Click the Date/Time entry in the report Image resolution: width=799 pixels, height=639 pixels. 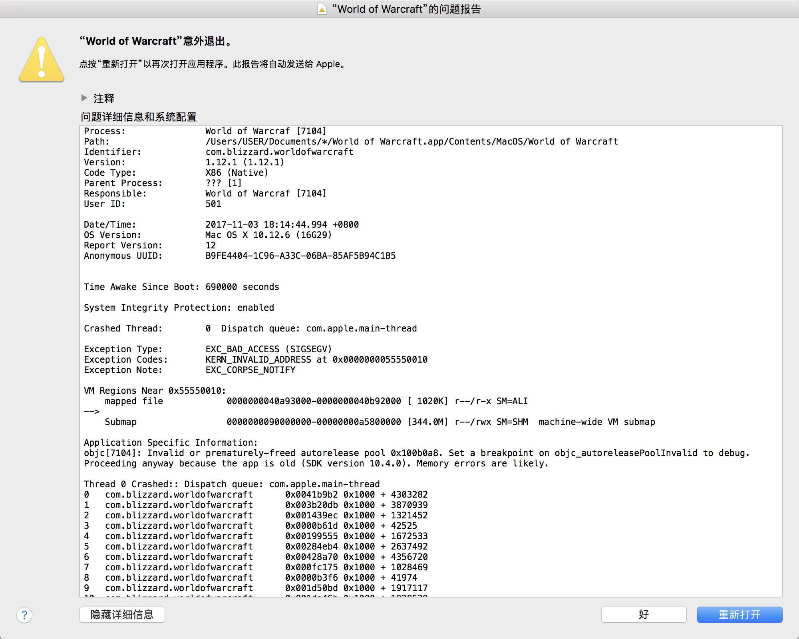(x=282, y=224)
